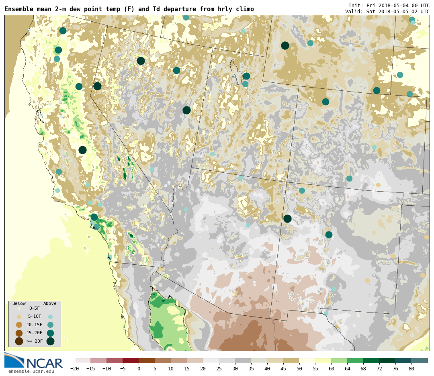This screenshot has width=434, height=376.
Task: Click the pale yellow swatch between 50 and 55
Action: (307, 361)
